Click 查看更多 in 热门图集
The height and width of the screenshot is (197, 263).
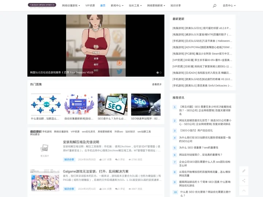157,84
